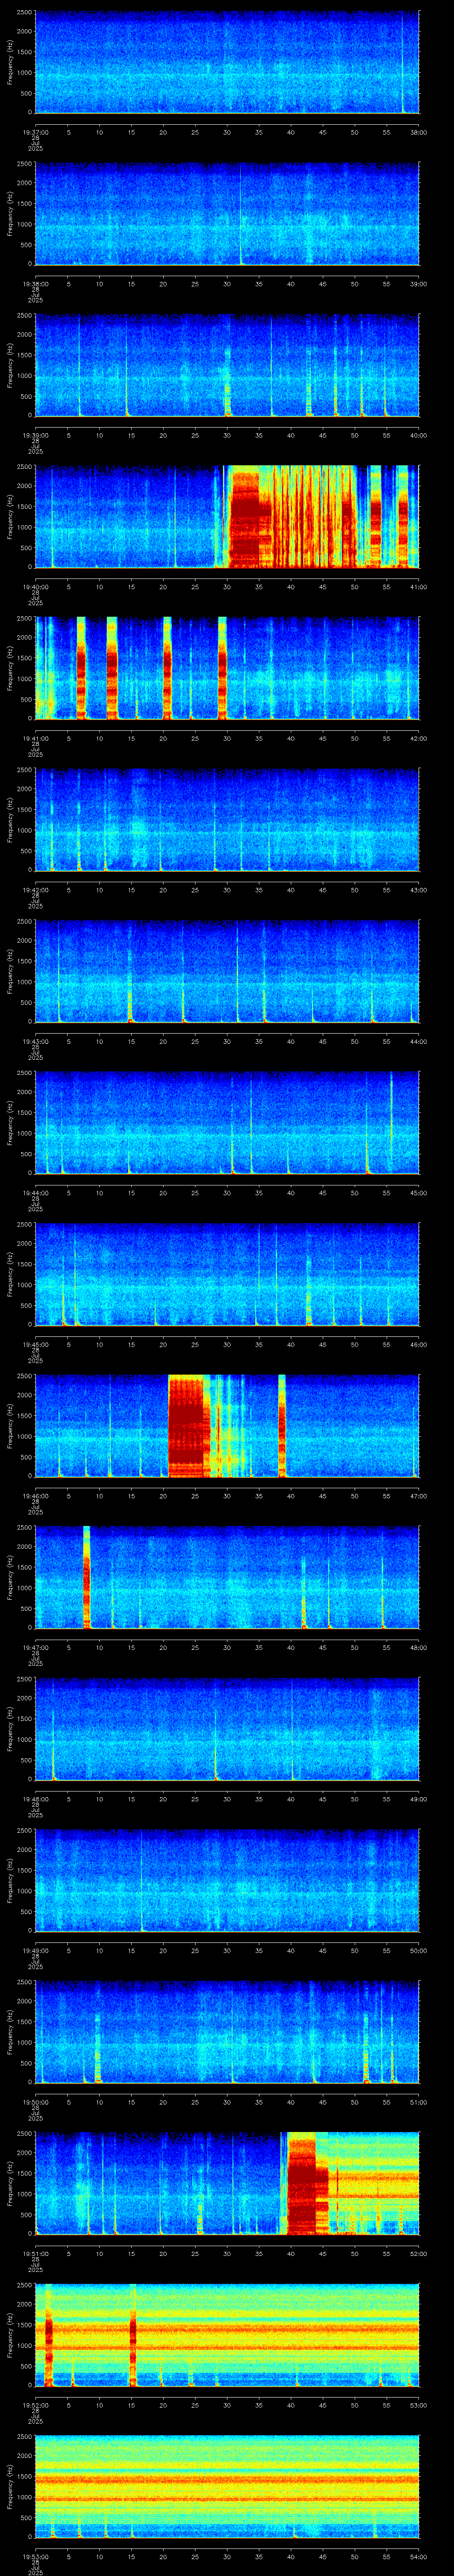The image size is (454, 2576).
Task: Click the spectrogram panel starting at 19:48:00
Action: [x=227, y=1728]
